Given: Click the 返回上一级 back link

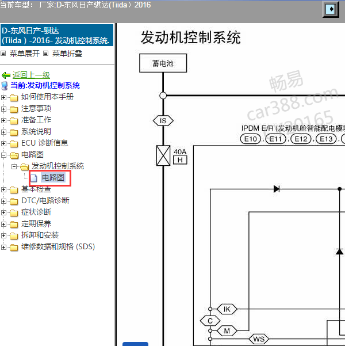Looking at the screenshot, I should 31,75.
